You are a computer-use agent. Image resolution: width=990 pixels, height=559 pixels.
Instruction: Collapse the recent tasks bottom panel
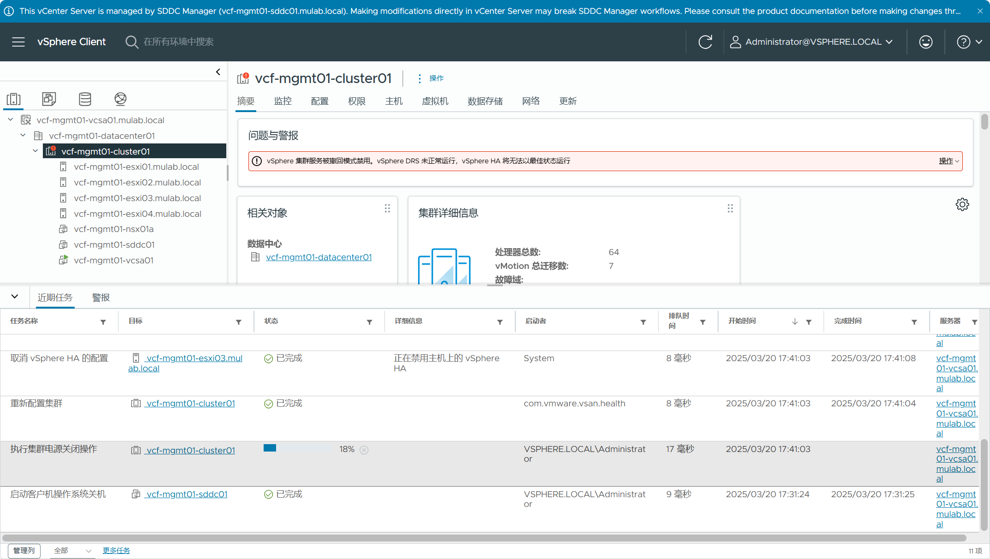pos(15,297)
